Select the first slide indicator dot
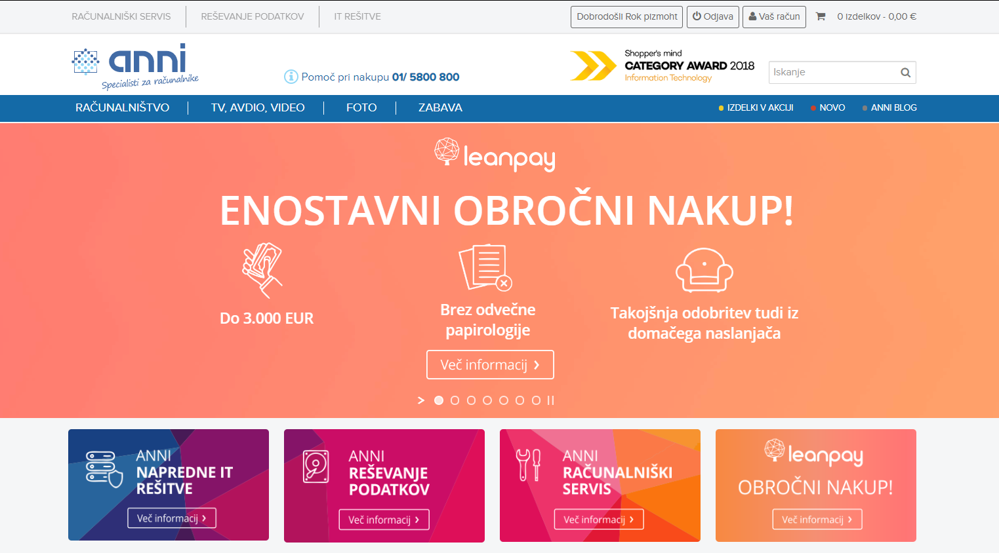This screenshot has height=553, width=999. coord(439,400)
